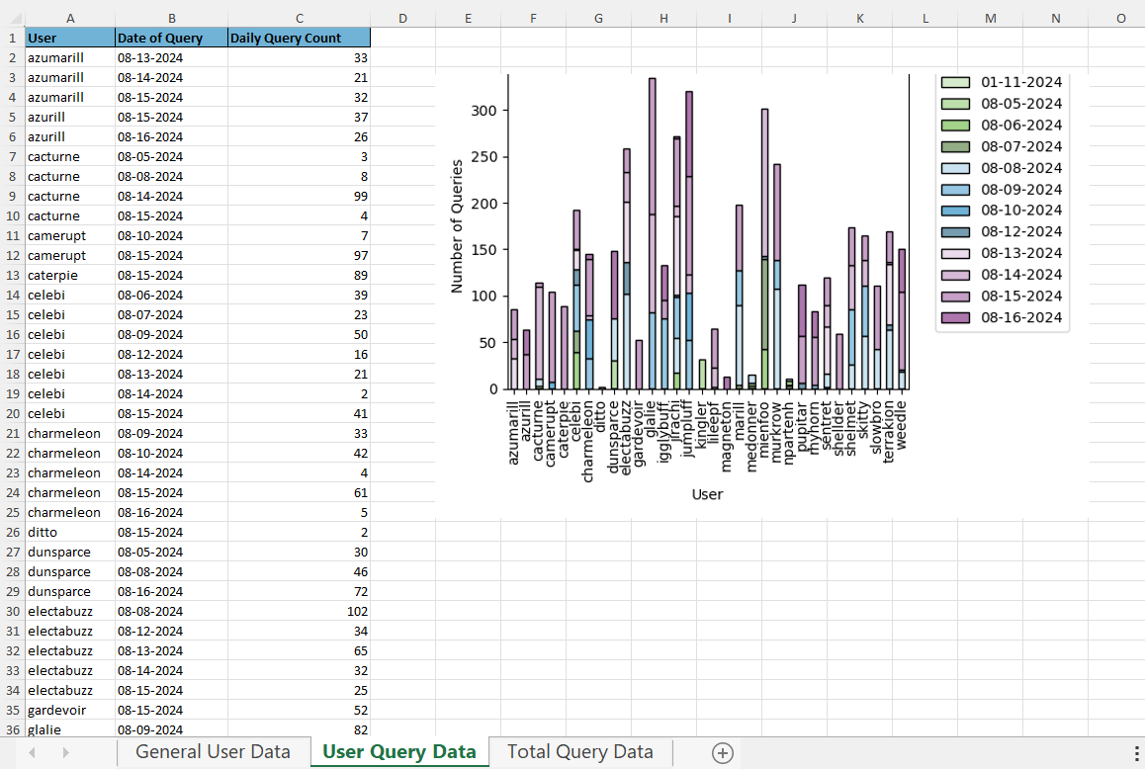Click the User x-axis title in chart
The width and height of the screenshot is (1145, 769).
[707, 494]
